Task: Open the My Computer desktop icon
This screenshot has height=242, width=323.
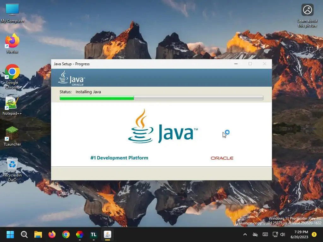Action: (12, 13)
